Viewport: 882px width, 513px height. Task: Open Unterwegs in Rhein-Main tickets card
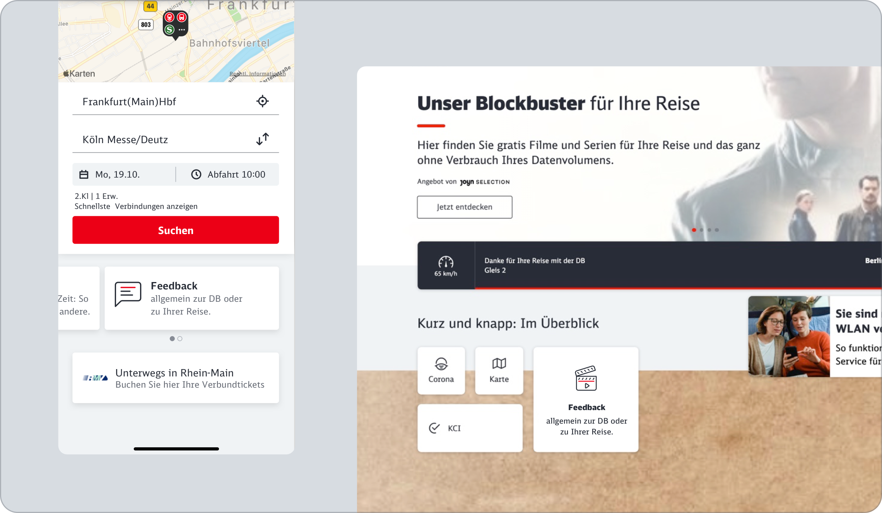[x=176, y=378]
